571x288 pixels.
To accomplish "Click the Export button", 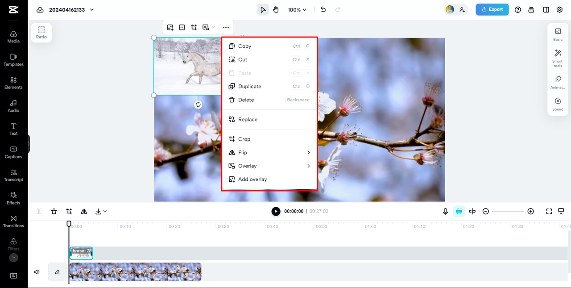I will pyautogui.click(x=492, y=9).
